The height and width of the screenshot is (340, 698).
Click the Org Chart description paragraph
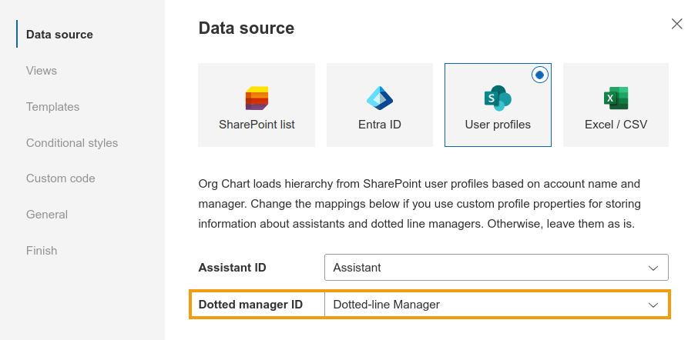420,204
